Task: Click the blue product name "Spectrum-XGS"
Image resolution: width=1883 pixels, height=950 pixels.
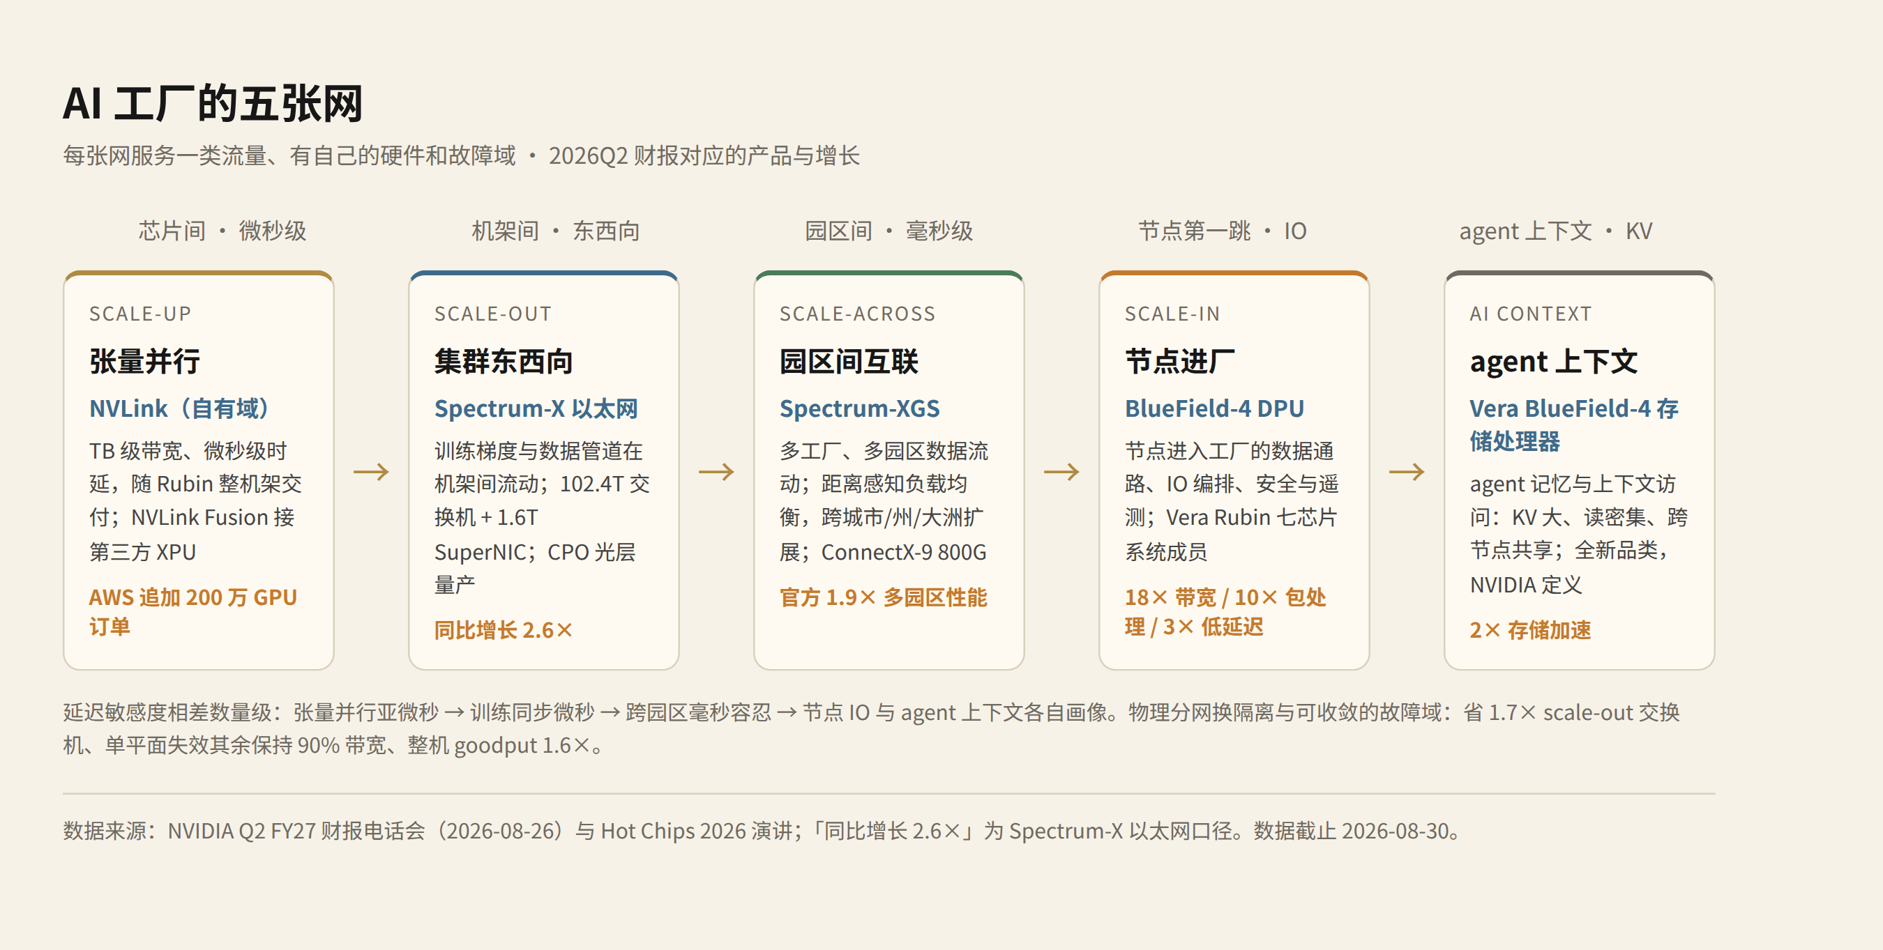Action: click(x=860, y=408)
